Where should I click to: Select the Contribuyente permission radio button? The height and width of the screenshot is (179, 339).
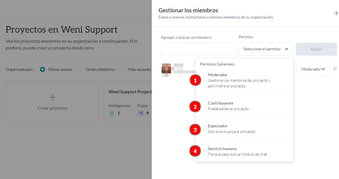point(203,106)
